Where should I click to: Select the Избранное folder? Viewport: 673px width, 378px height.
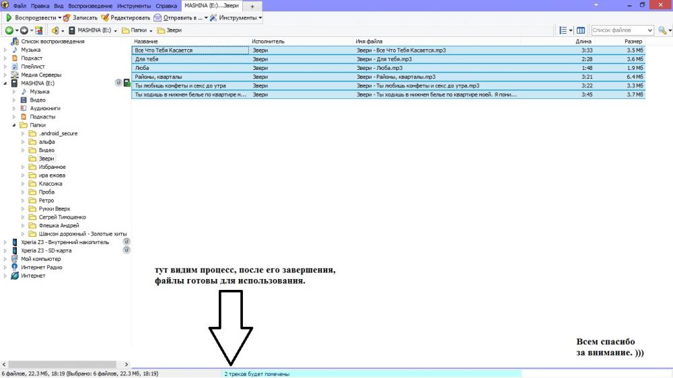(52, 167)
